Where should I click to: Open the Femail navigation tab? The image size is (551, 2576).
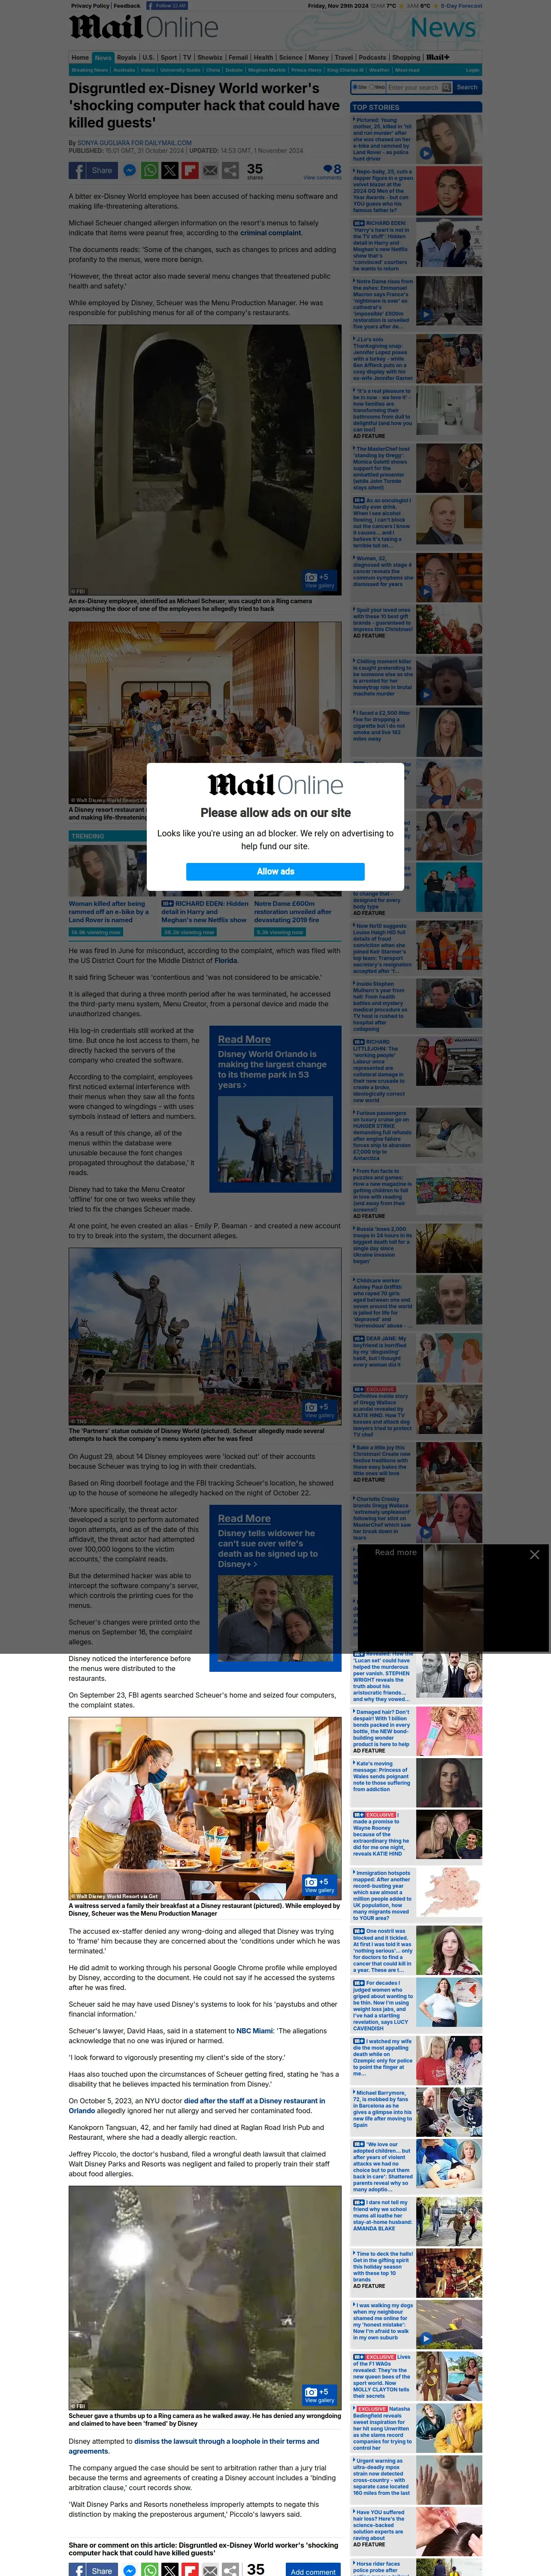pos(238,58)
